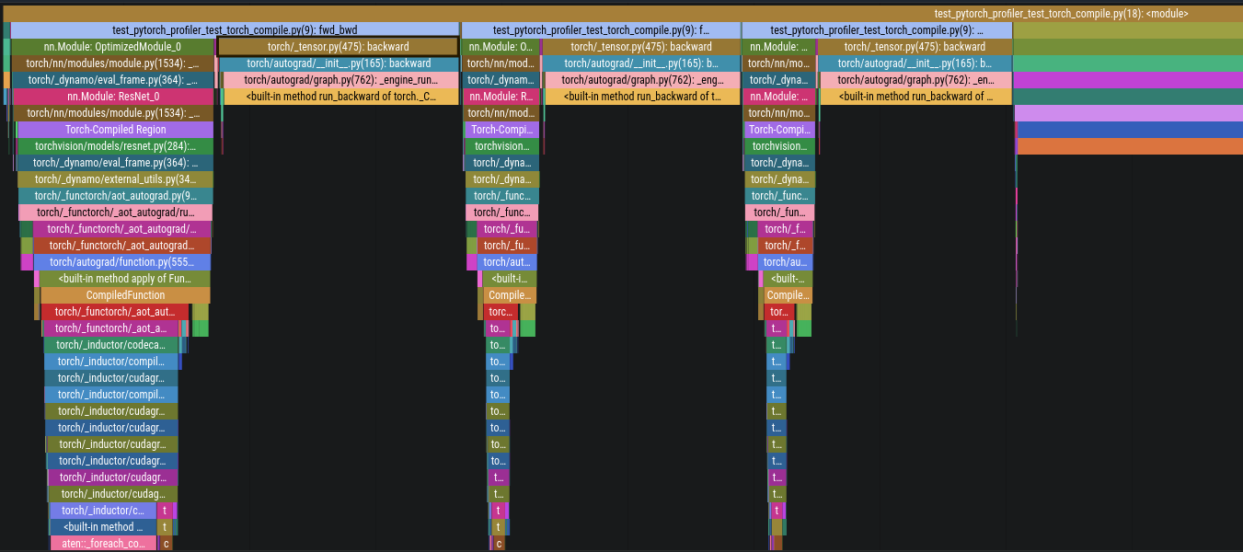Image resolution: width=1243 pixels, height=552 pixels.
Task: Click the nn.Module: OptimizedModule_0 frame
Action: click(112, 47)
